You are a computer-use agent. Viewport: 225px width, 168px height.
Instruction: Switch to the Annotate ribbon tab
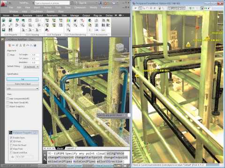(x=27, y=15)
